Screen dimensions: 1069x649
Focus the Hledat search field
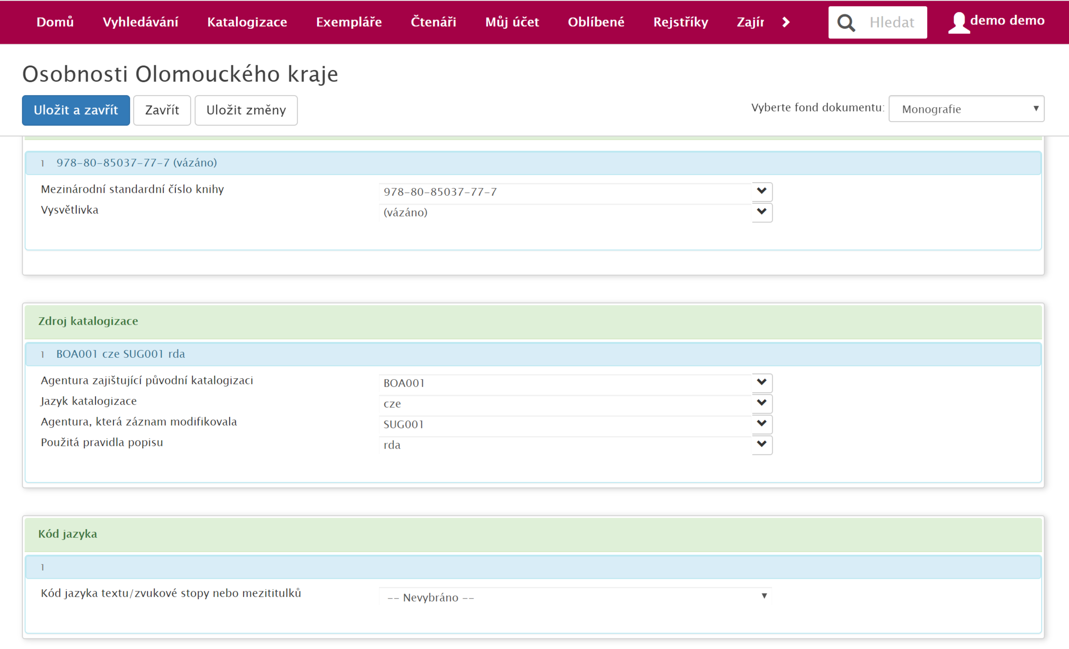coord(893,23)
